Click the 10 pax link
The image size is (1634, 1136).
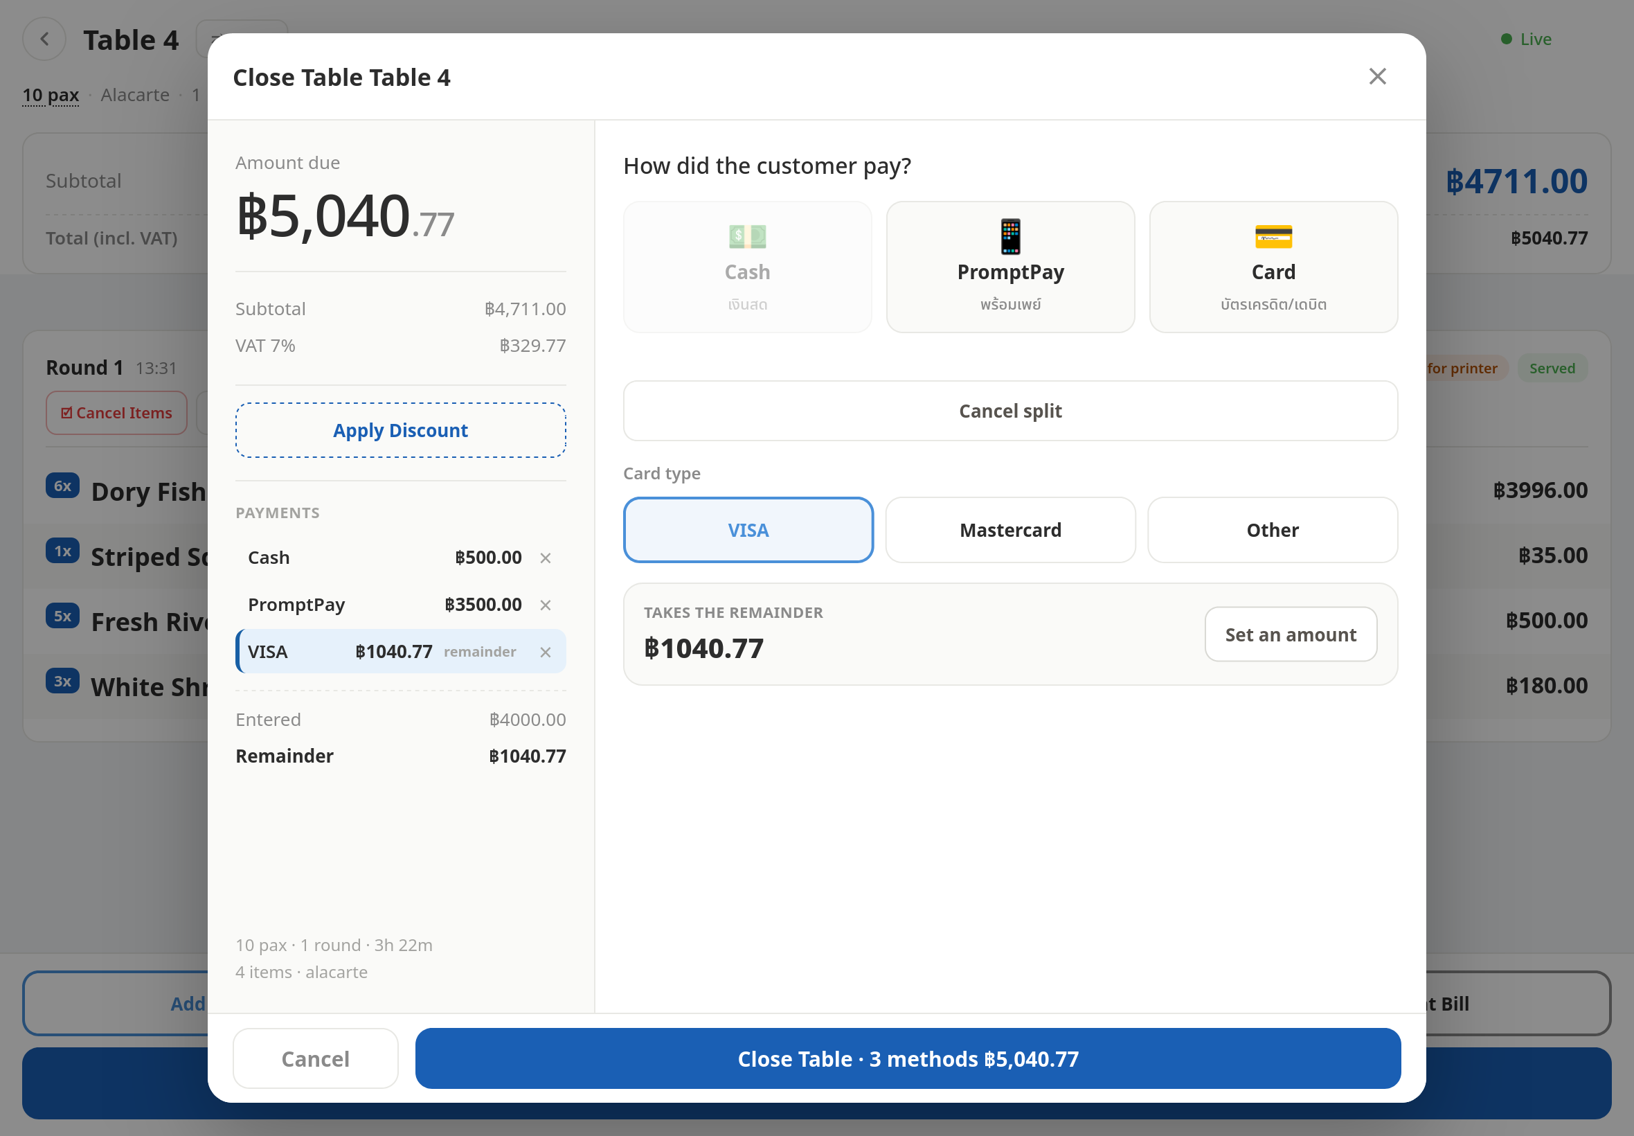point(51,95)
